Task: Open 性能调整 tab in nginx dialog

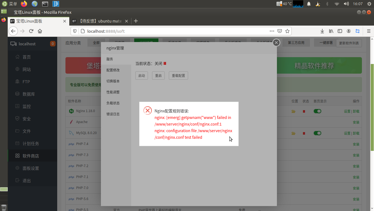Action: pos(116,92)
